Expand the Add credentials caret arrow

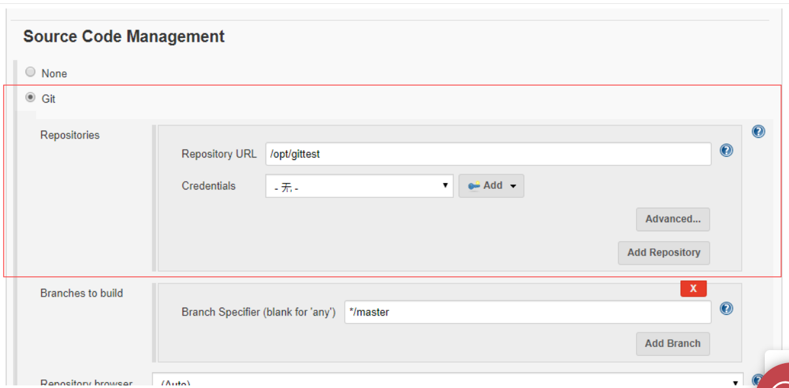513,187
